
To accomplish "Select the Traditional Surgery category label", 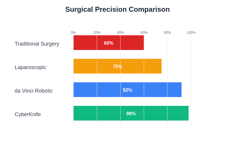I will click(x=37, y=44).
